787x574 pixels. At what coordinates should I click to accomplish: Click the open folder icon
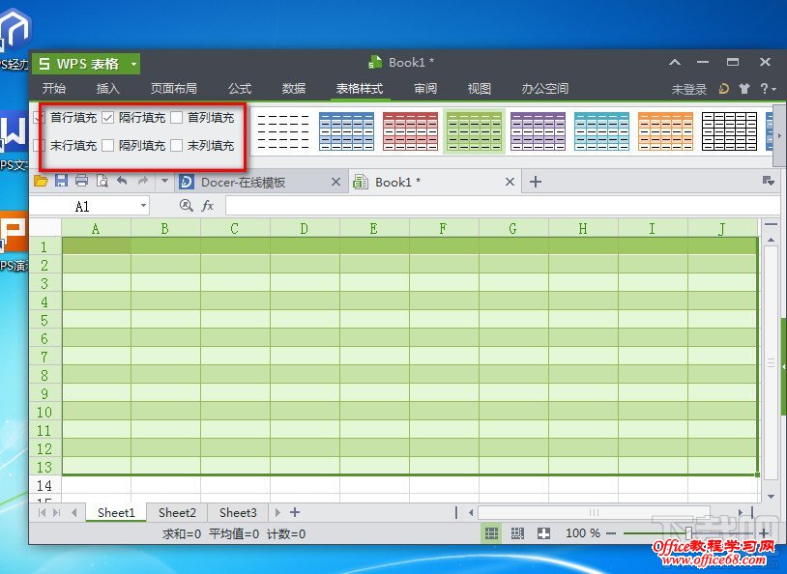pos(41,181)
